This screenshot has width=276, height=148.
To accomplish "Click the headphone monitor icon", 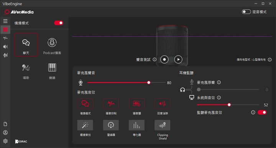I will click(x=182, y=90).
